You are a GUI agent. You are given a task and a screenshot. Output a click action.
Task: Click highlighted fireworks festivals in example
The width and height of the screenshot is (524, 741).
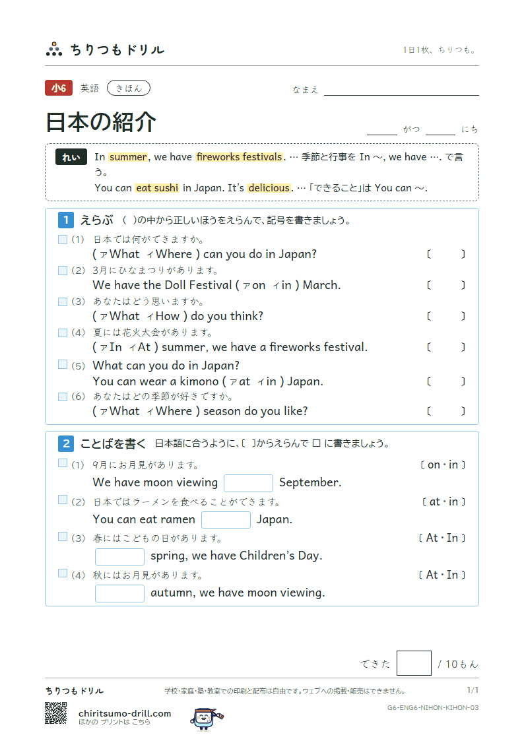(240, 157)
